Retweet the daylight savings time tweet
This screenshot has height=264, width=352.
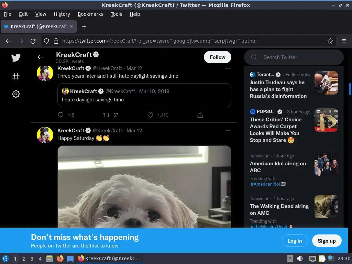point(106,115)
